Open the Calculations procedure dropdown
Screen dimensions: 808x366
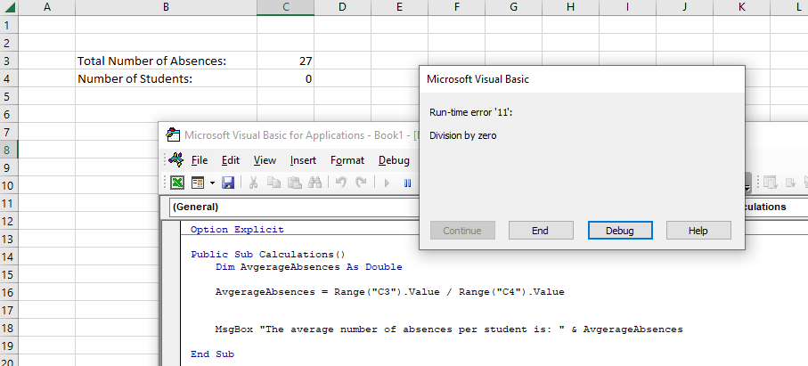click(777, 207)
